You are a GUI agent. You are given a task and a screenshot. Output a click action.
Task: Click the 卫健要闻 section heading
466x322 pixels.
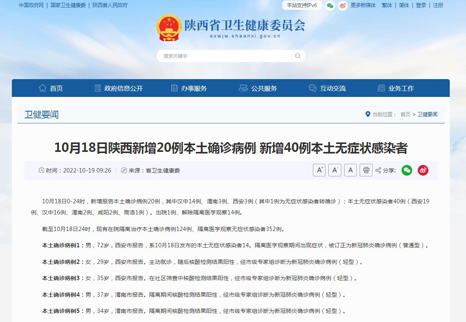click(x=41, y=114)
